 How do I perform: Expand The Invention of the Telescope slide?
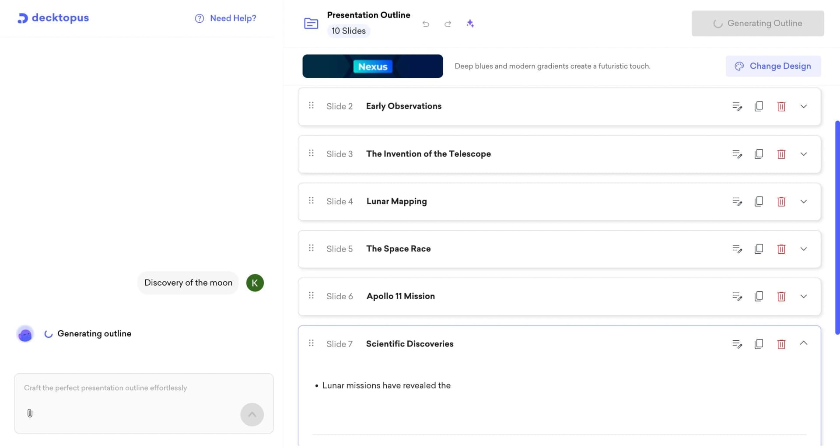(x=804, y=154)
